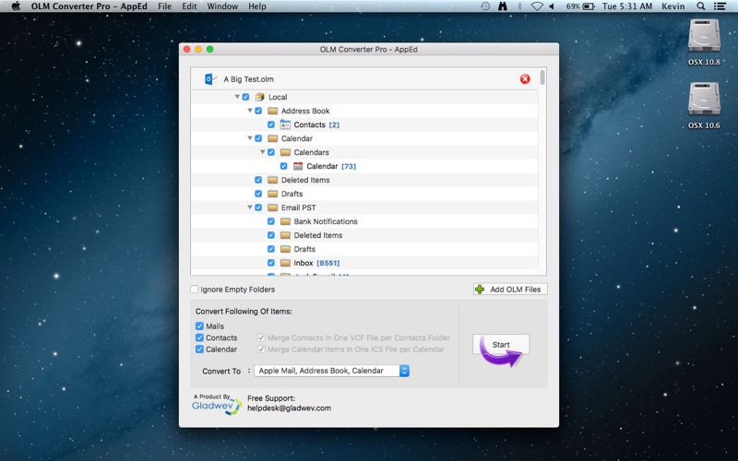Viewport: 738px width, 461px height.
Task: Click the Outlook icon beside A Big Test.olm
Action: click(x=210, y=79)
